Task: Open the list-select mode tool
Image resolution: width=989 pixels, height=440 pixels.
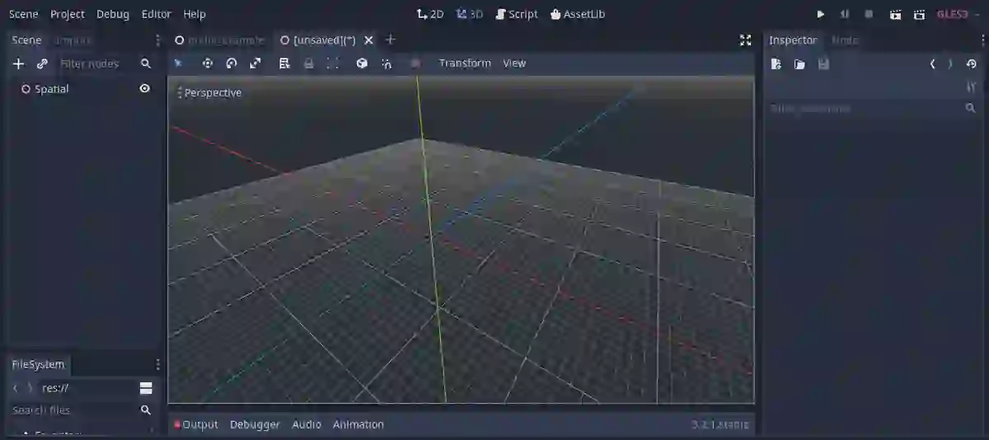Action: pos(284,63)
